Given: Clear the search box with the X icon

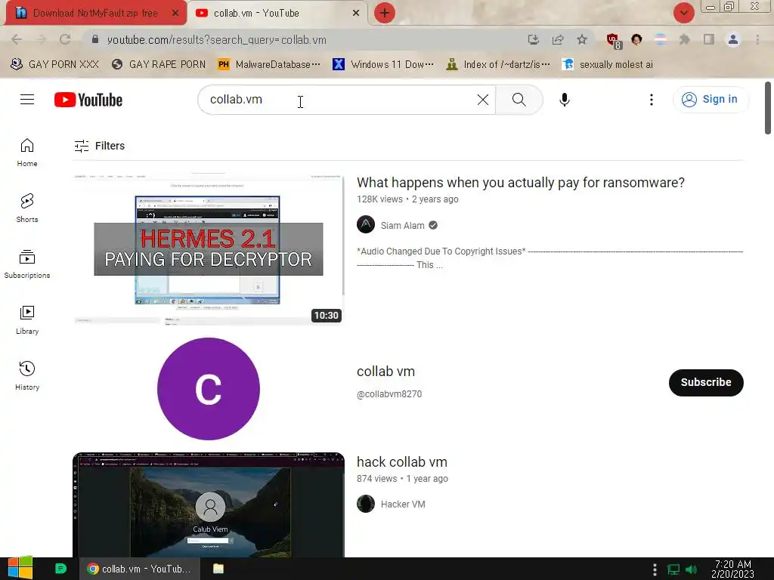Looking at the screenshot, I should click(x=483, y=100).
